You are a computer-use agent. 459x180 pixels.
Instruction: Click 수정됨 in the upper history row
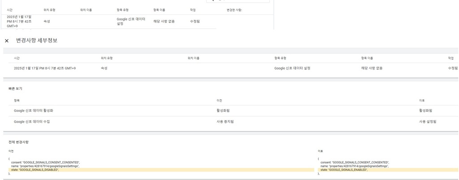coord(195,22)
